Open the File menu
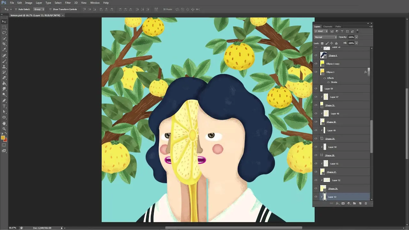This screenshot has height=230, width=409. click(x=12, y=3)
